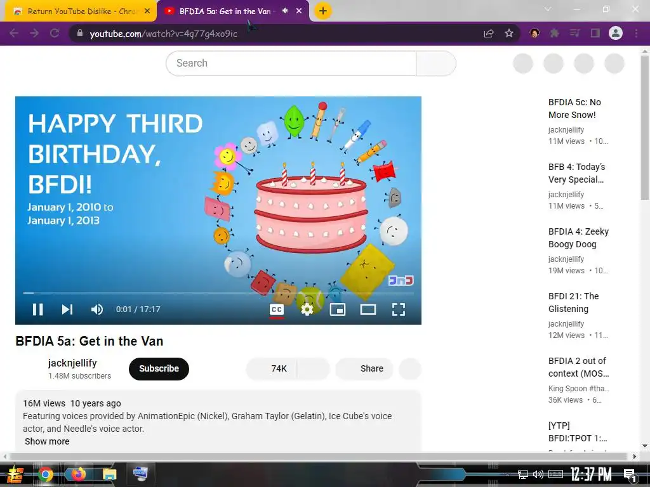Viewport: 650px width, 487px height.
Task: Open File Explorer from taskbar
Action: tap(109, 474)
